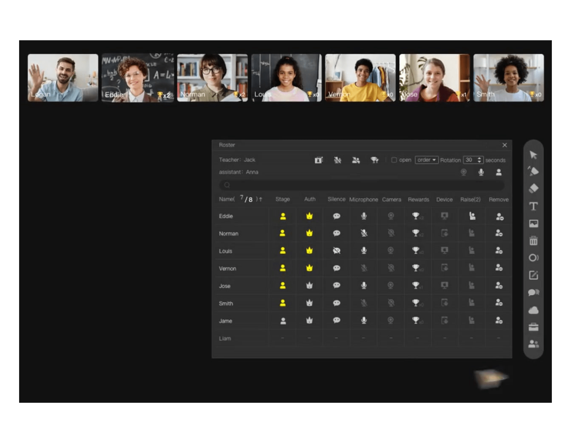This screenshot has width=571, height=437.
Task: Adjust the Rotation seconds stepper arrows
Action: tap(479, 160)
